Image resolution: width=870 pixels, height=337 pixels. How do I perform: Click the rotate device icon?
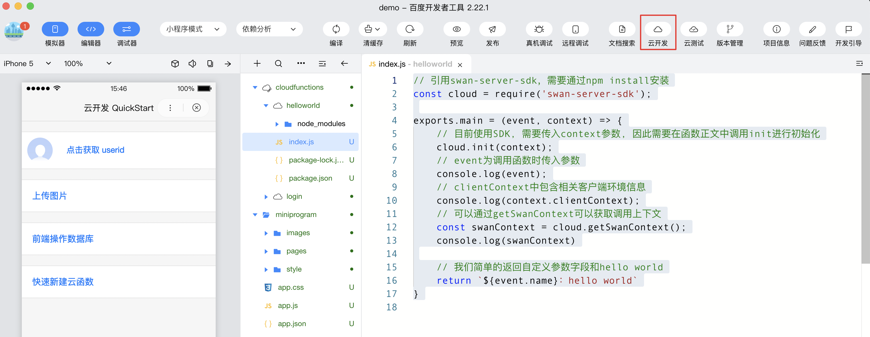pos(210,64)
